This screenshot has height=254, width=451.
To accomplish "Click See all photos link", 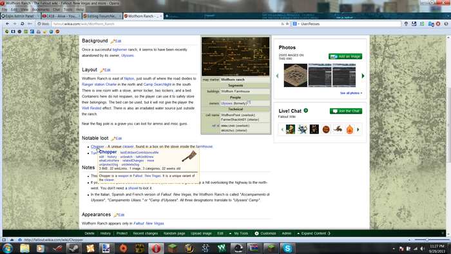I will [x=351, y=93].
